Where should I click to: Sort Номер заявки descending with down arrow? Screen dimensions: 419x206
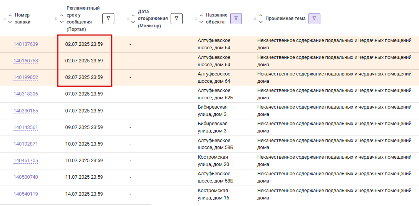point(10,22)
